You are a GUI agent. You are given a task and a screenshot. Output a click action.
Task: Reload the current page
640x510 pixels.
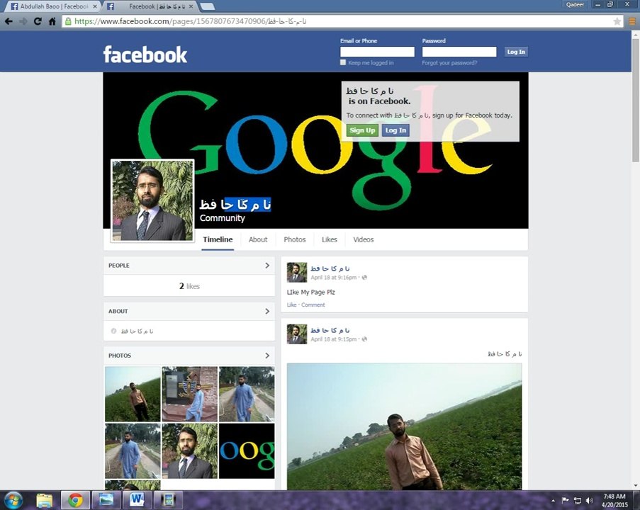click(x=38, y=21)
